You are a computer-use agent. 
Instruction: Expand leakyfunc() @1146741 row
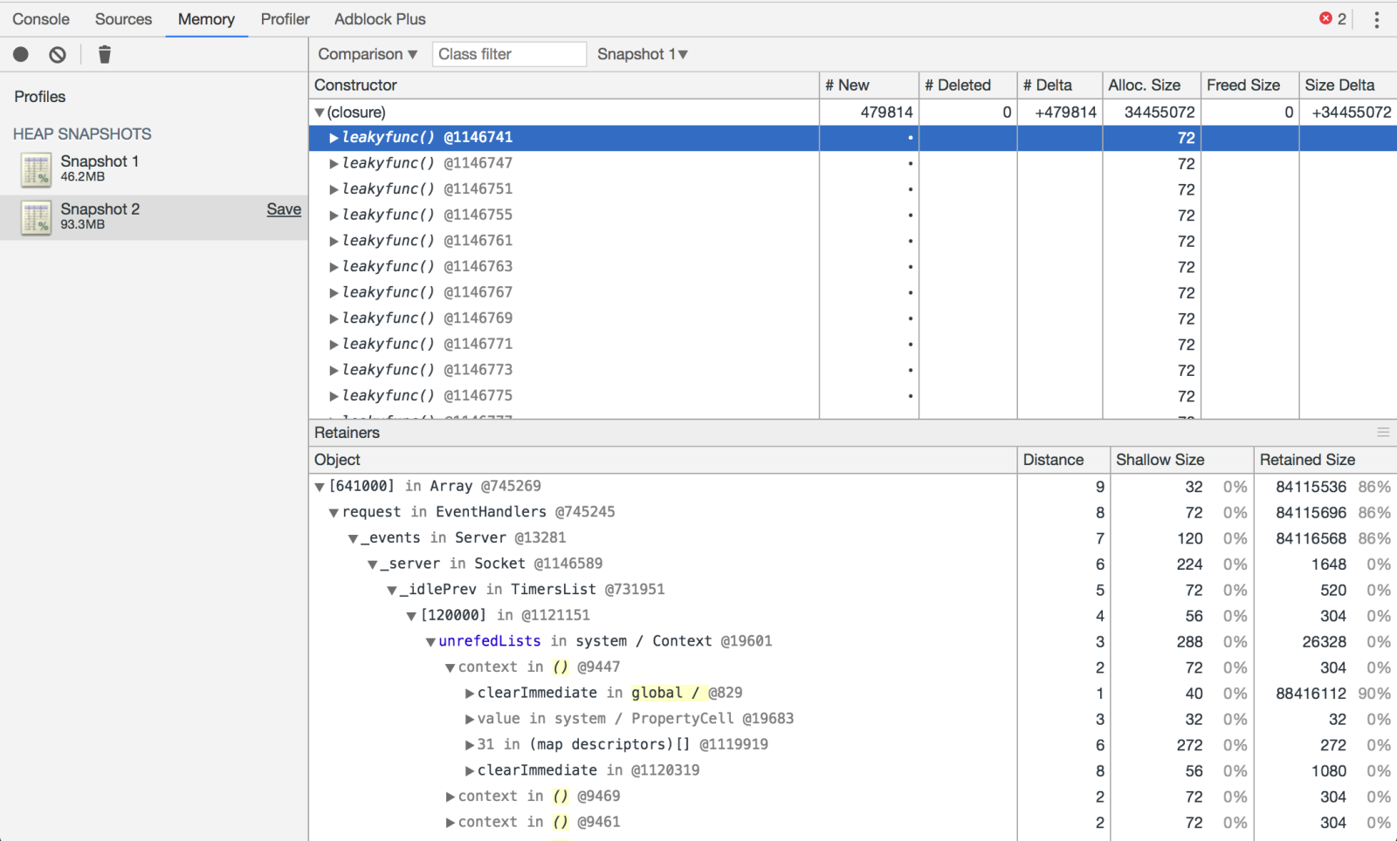tap(334, 138)
